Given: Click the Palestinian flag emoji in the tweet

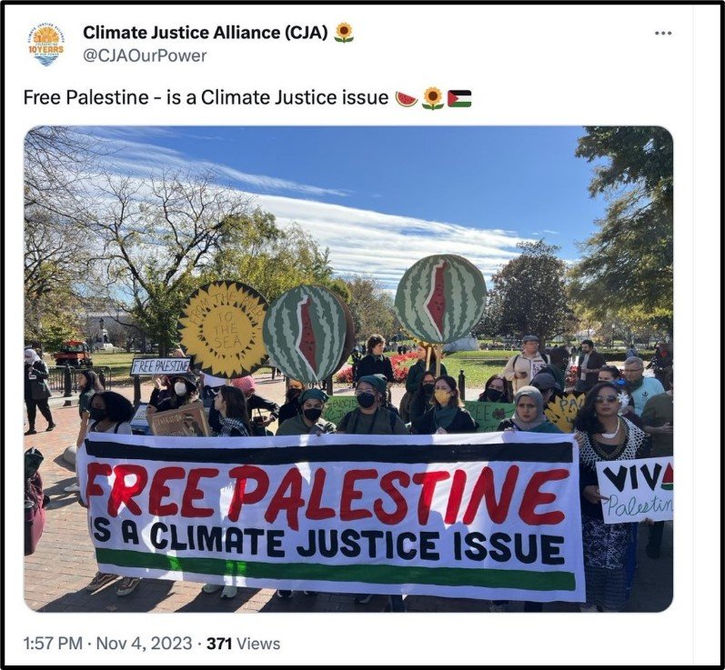Looking at the screenshot, I should [459, 98].
